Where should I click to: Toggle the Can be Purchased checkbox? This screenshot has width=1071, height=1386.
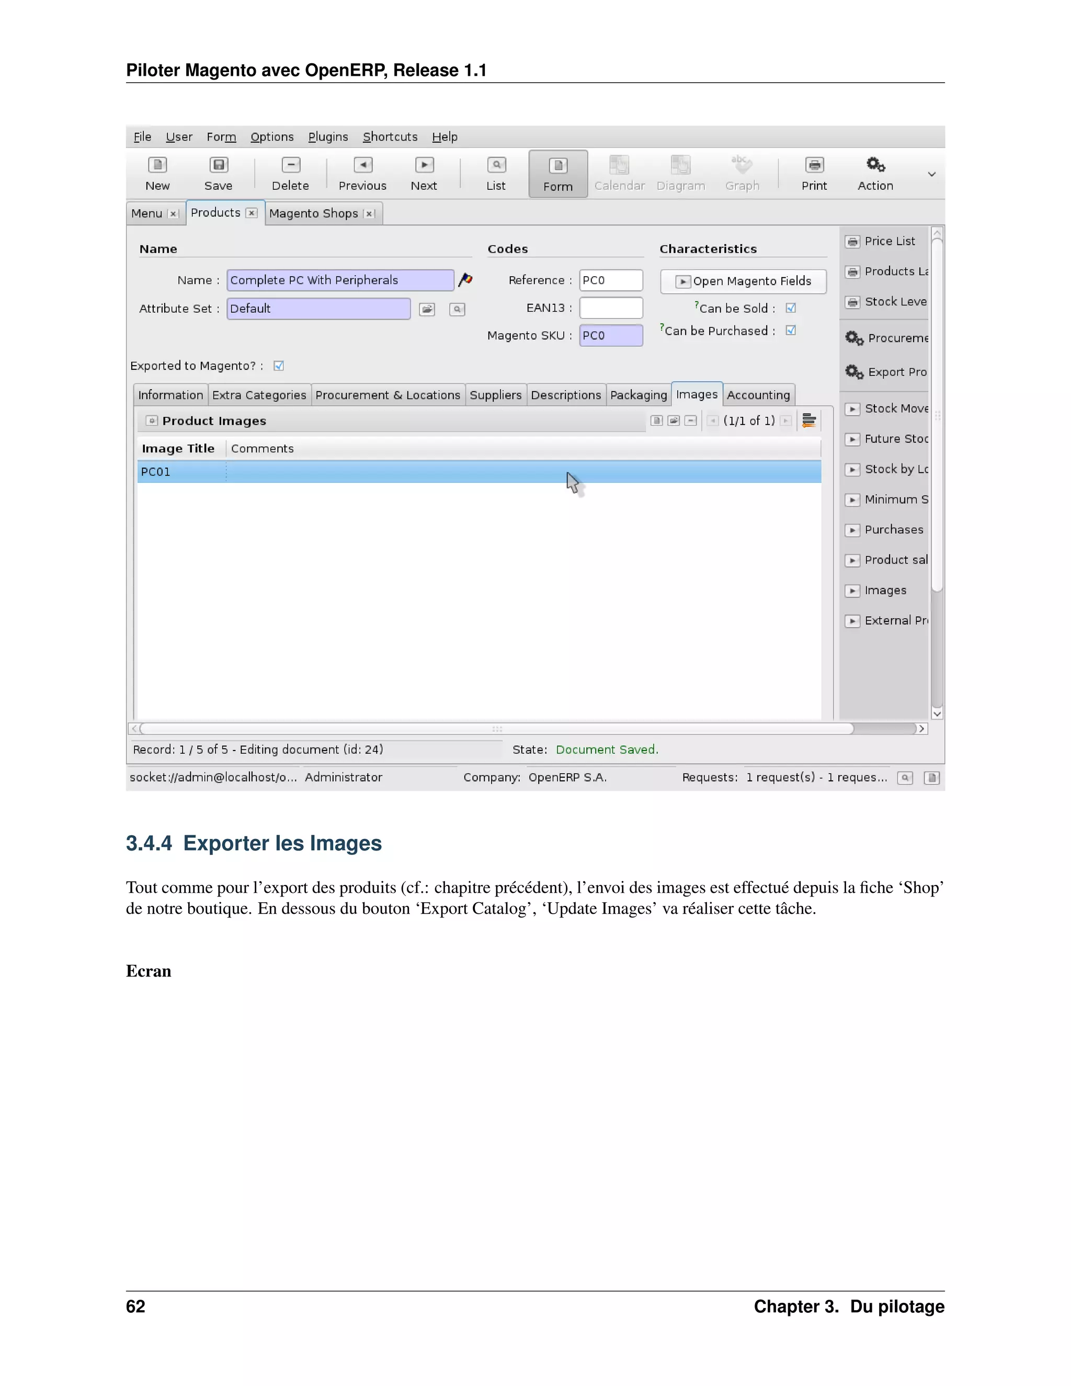coord(791,330)
